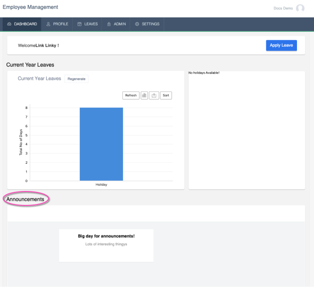Image resolution: width=314 pixels, height=287 pixels.
Task: Open the Big day for announcements card
Action: 106,245
